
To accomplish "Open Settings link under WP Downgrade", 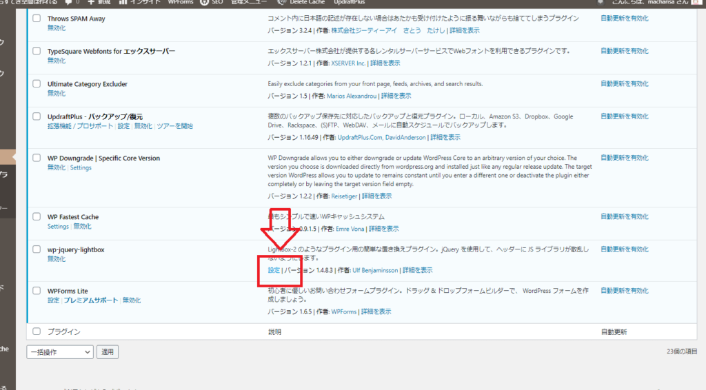I will tap(81, 168).
